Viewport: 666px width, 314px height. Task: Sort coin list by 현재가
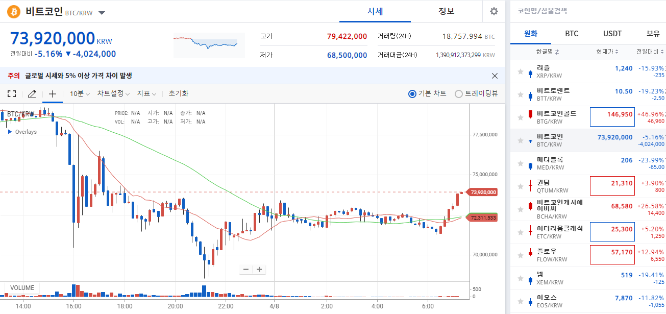[x=607, y=52]
